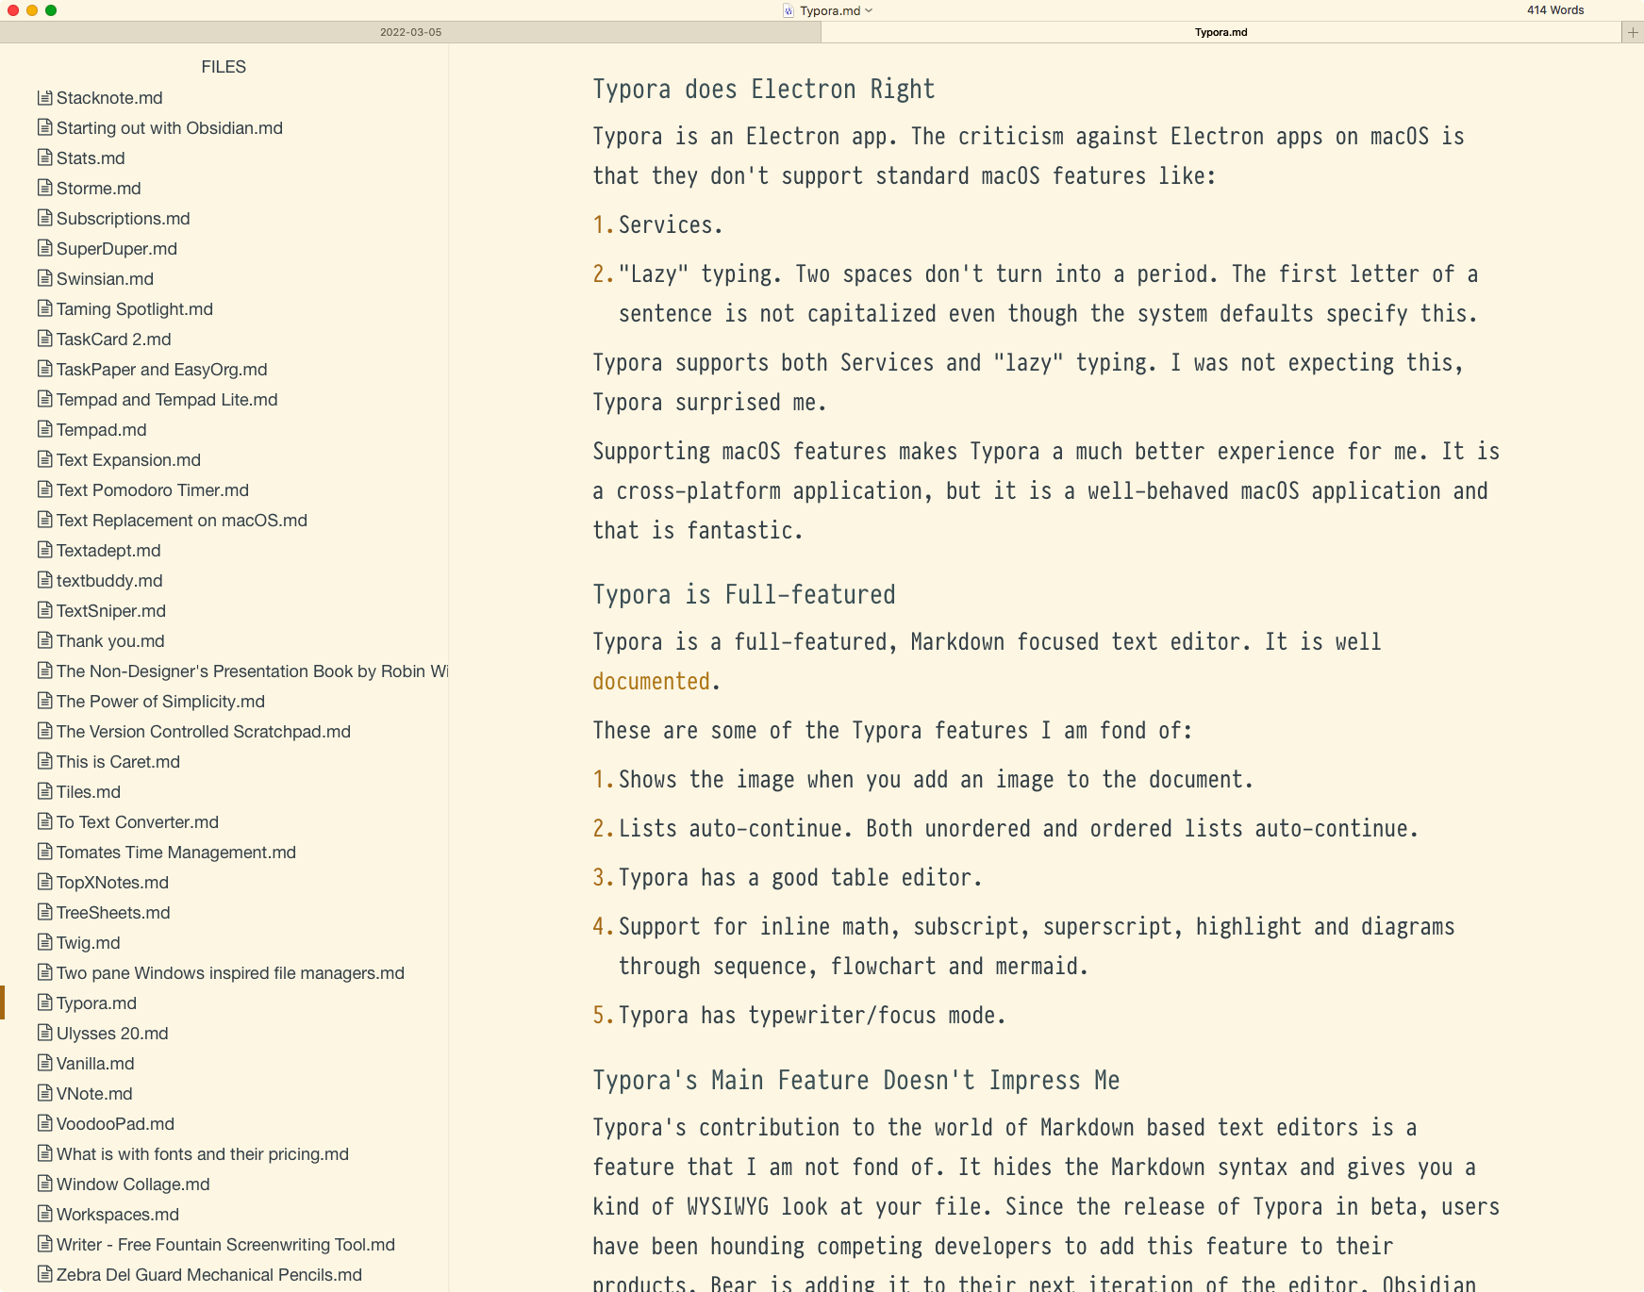Open Zebra Del Guard Mechanical Pencils.md
1644x1292 pixels.
[x=209, y=1274]
